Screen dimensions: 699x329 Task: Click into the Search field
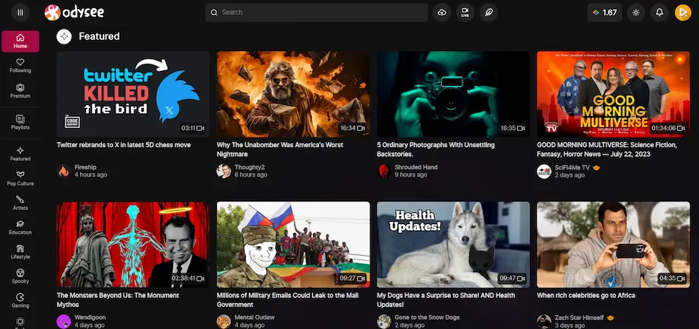click(x=316, y=13)
